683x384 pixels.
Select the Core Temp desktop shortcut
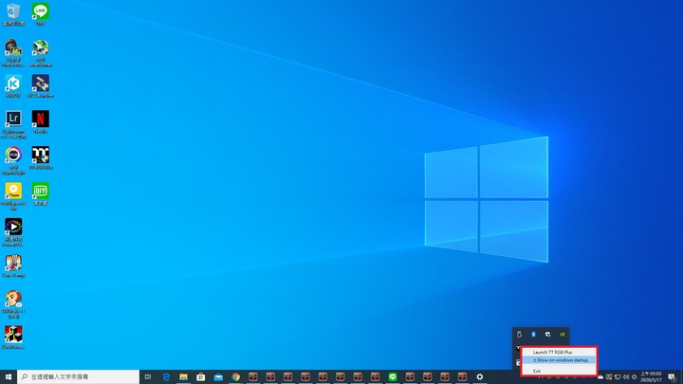coord(13,265)
